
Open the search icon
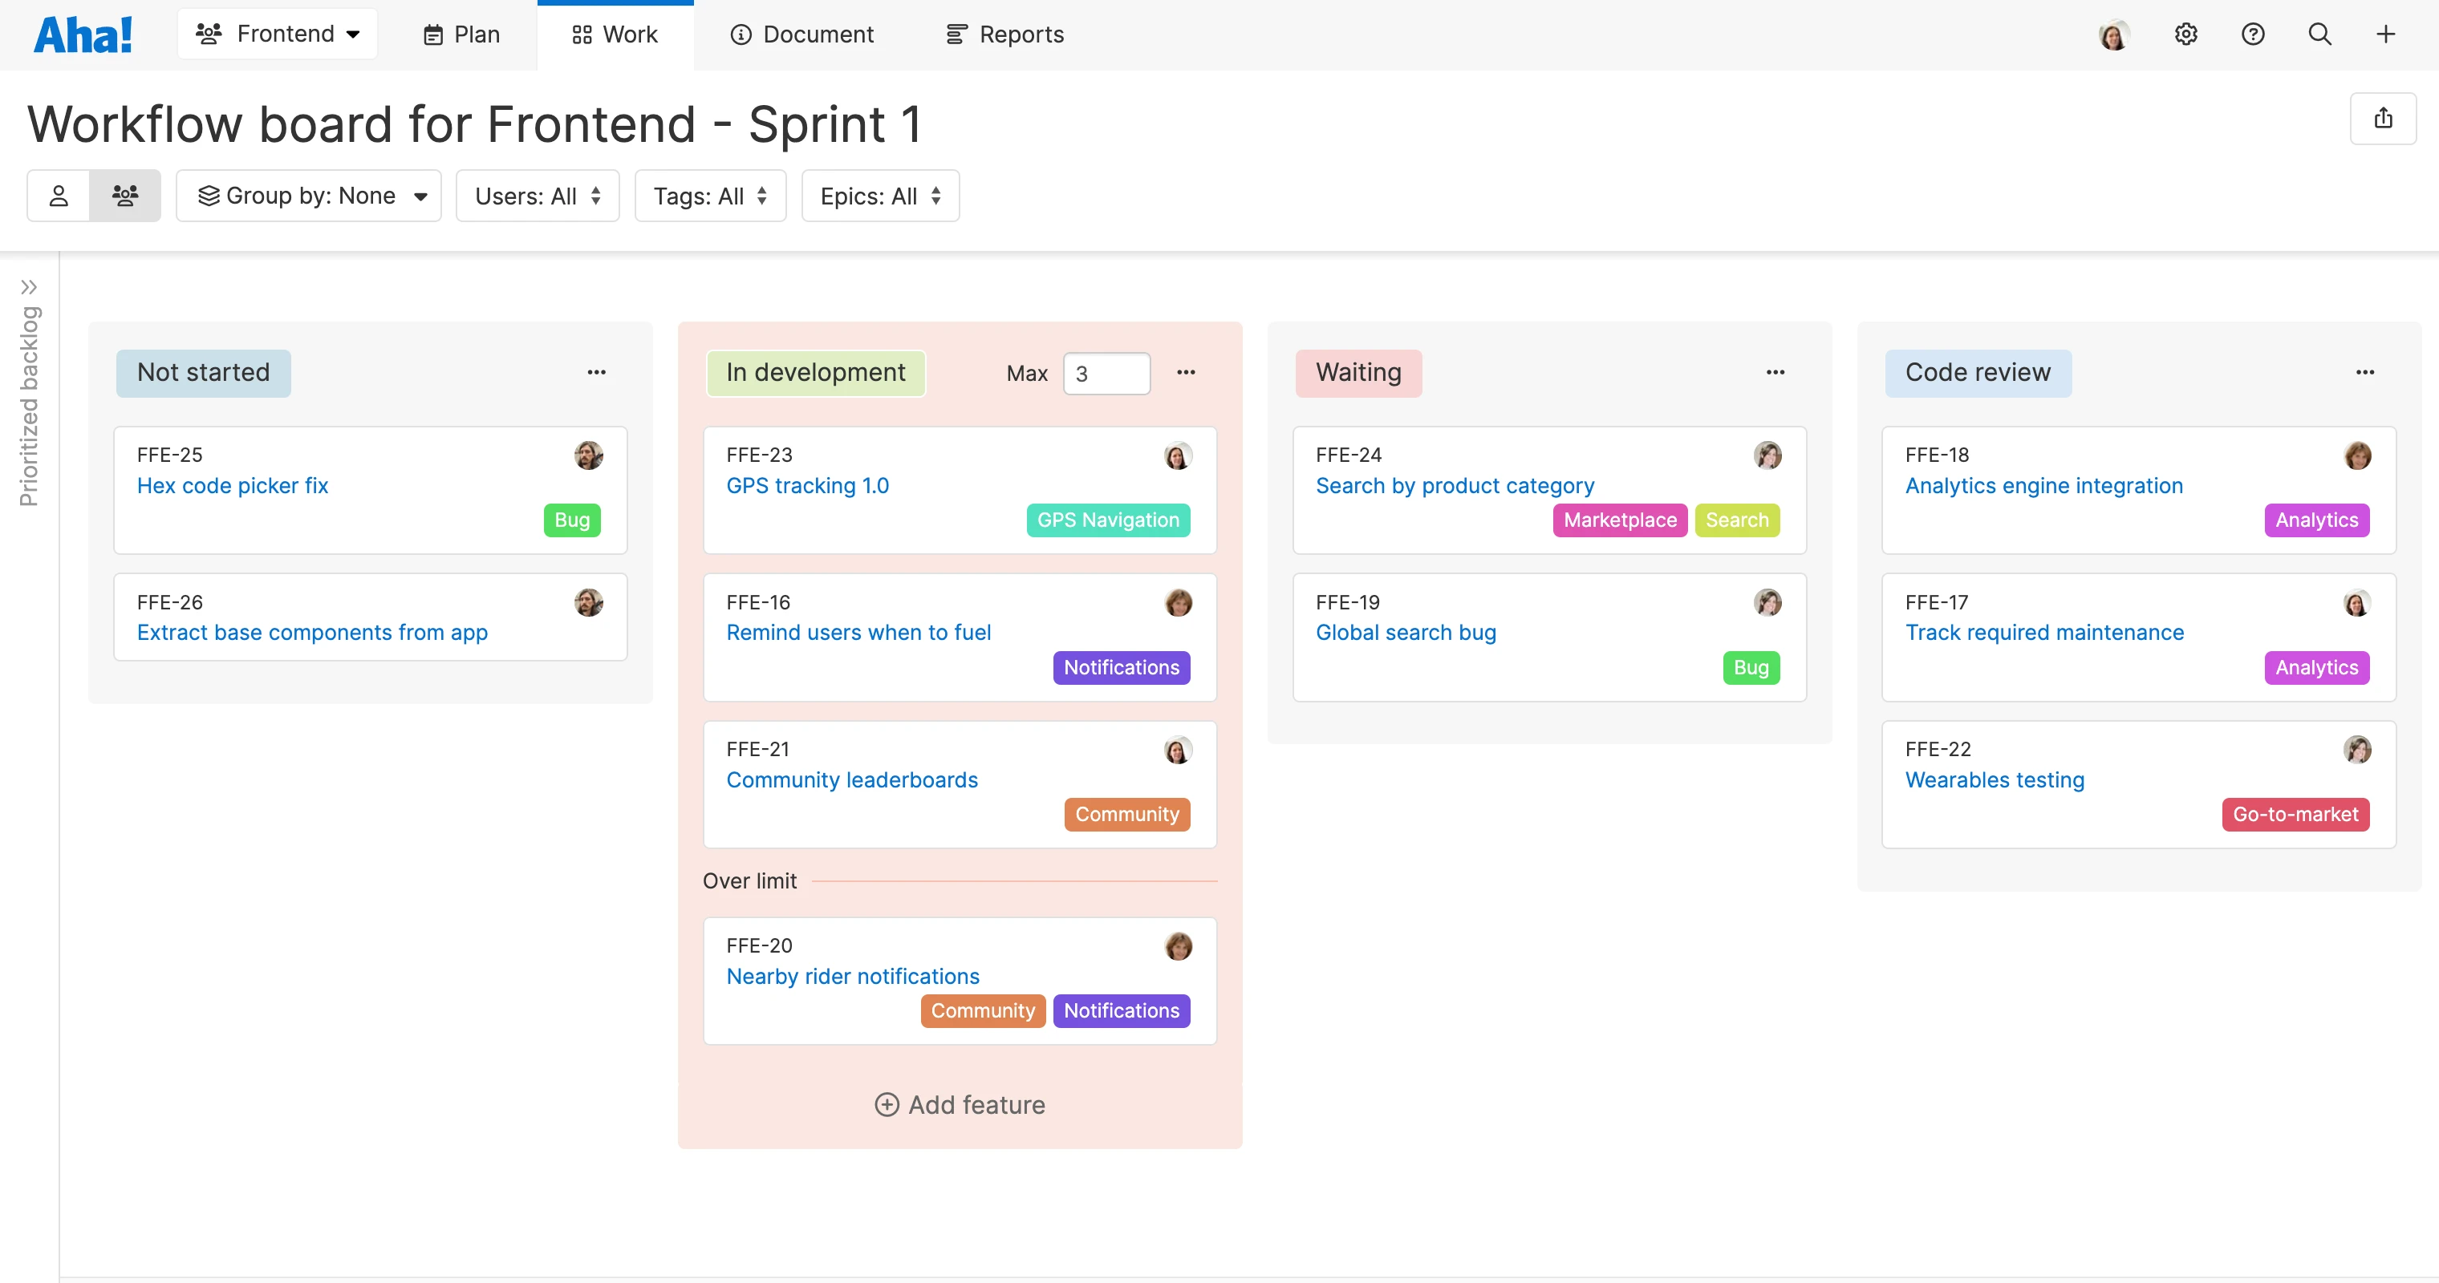2319,34
